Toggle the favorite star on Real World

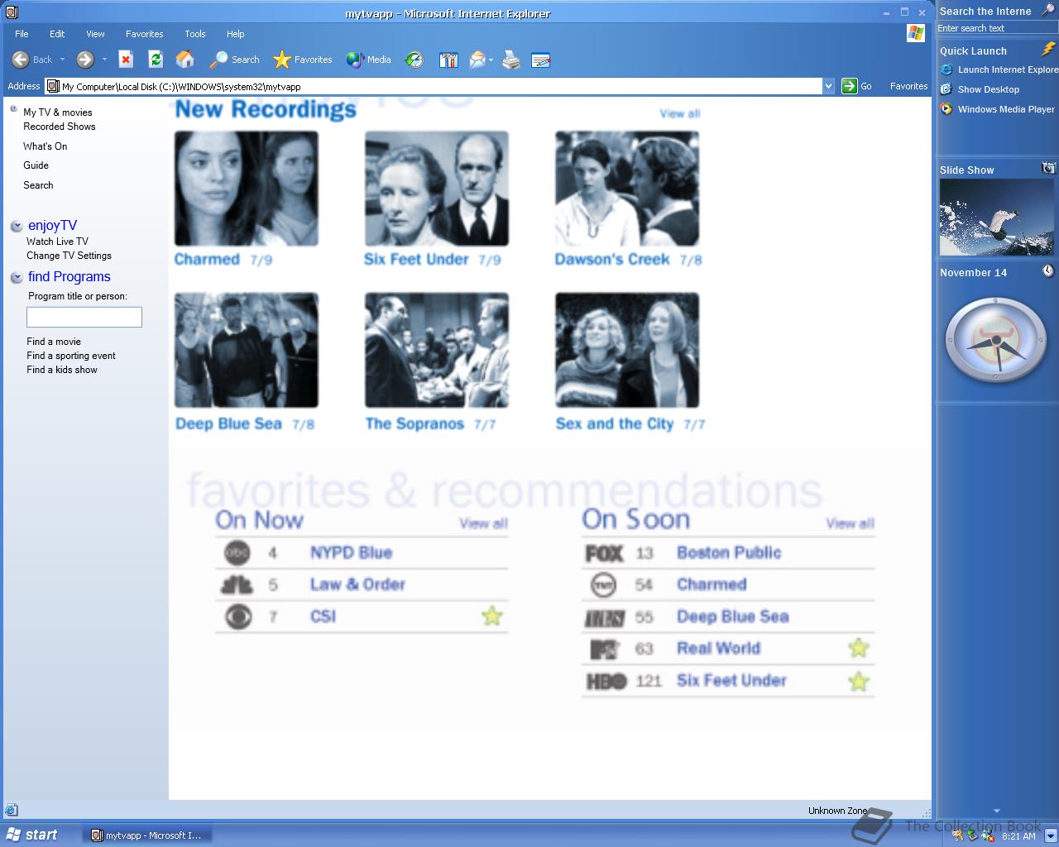point(859,648)
